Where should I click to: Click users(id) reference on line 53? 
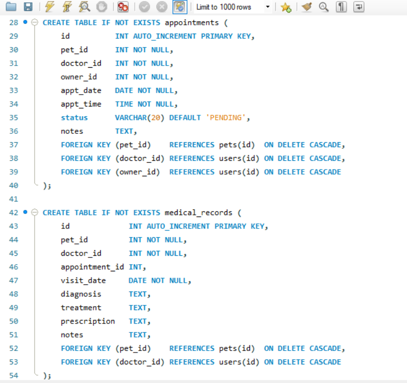(239, 362)
